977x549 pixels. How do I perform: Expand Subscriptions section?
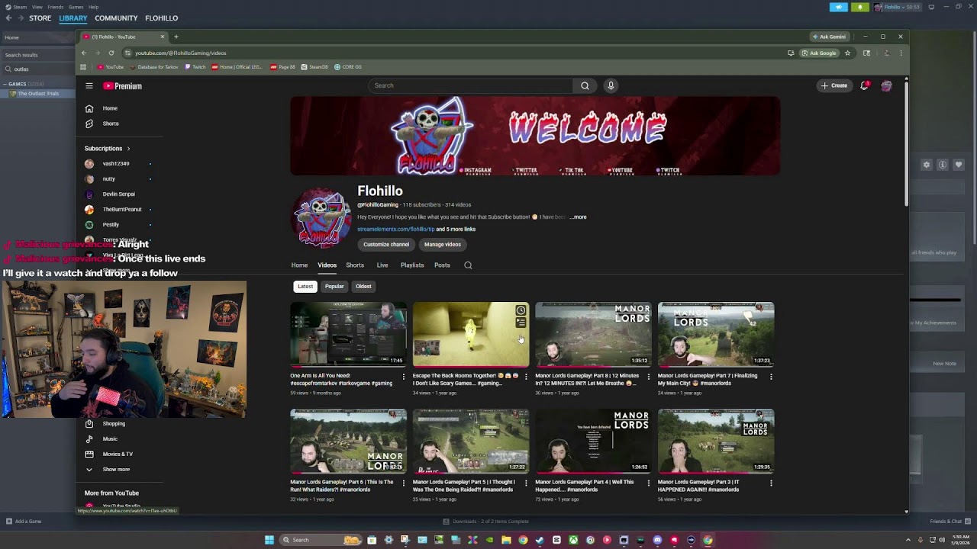[108, 148]
